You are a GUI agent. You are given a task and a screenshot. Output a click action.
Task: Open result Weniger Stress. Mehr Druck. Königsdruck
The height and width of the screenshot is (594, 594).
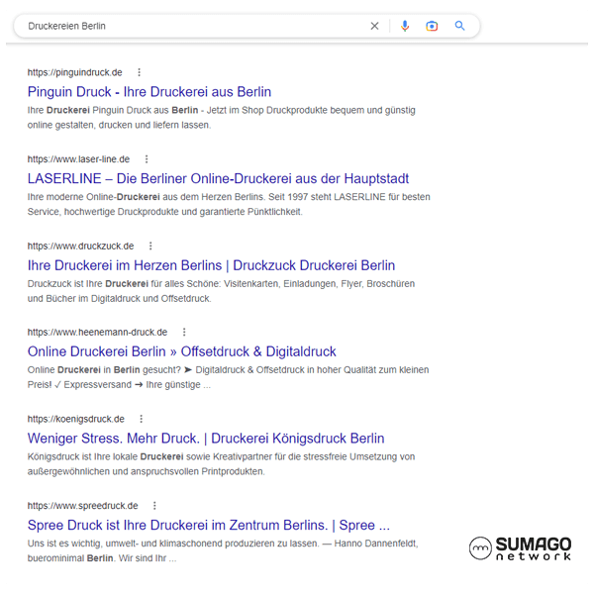206,439
